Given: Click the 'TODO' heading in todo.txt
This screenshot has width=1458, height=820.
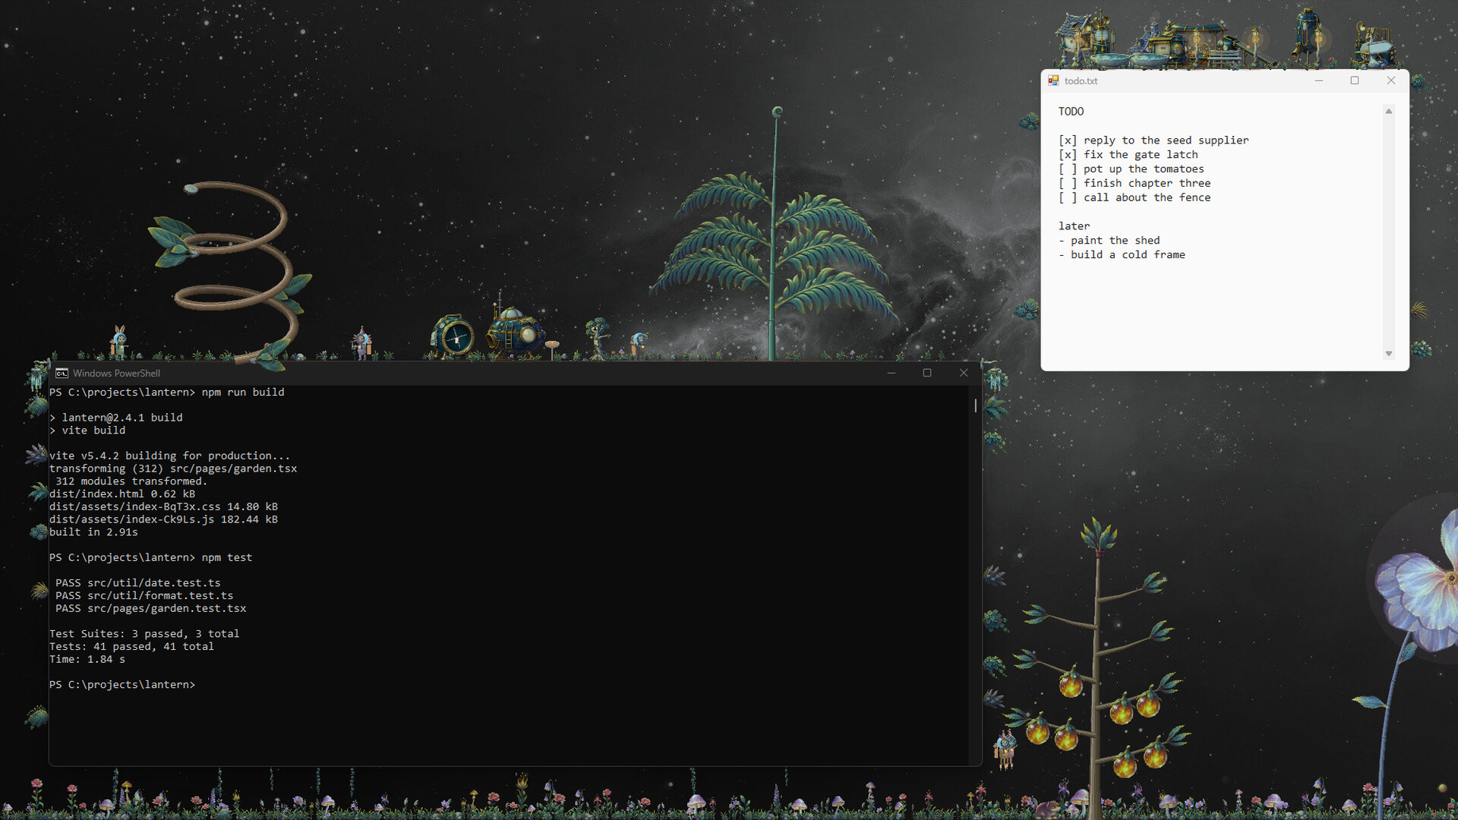Looking at the screenshot, I should click(1071, 112).
